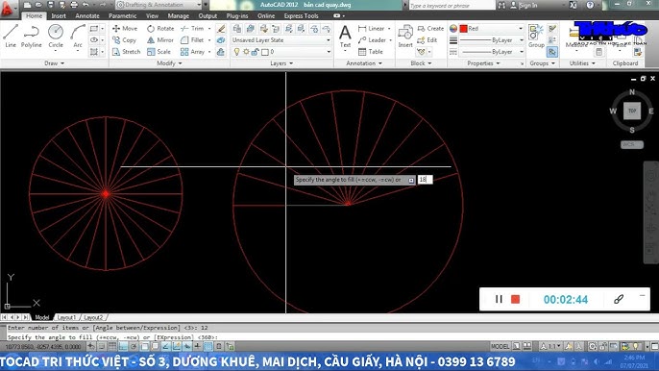Screen dimensions: 659x371
Task: Click the dynamic angle input field
Action: point(425,180)
